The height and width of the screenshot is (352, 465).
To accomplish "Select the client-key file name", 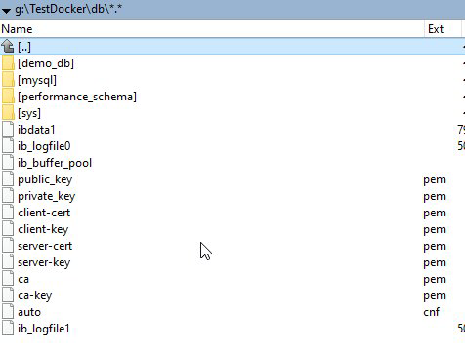I will pos(43,229).
